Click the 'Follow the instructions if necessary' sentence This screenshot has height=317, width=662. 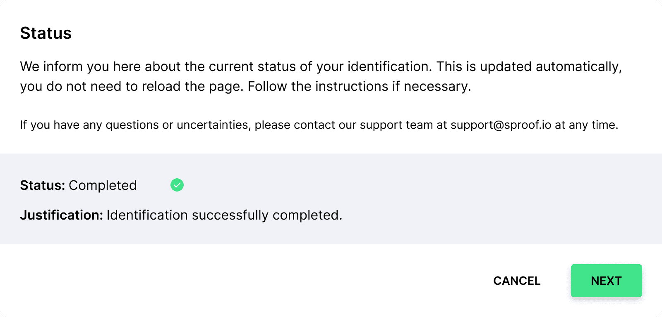pyautogui.click(x=359, y=86)
